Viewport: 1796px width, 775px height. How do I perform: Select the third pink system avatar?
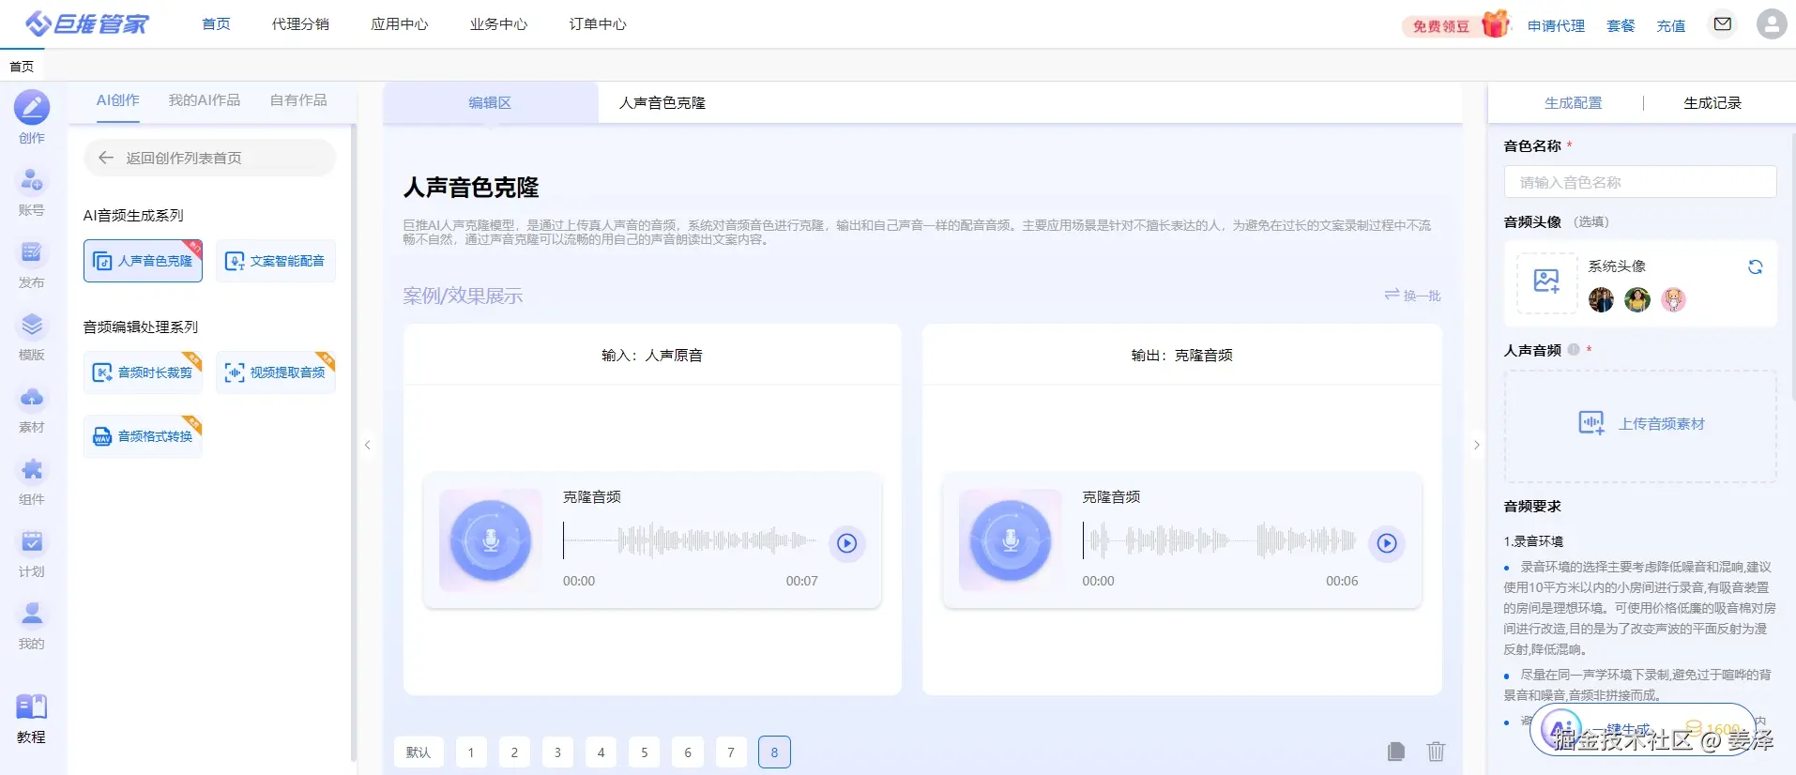pos(1673,299)
